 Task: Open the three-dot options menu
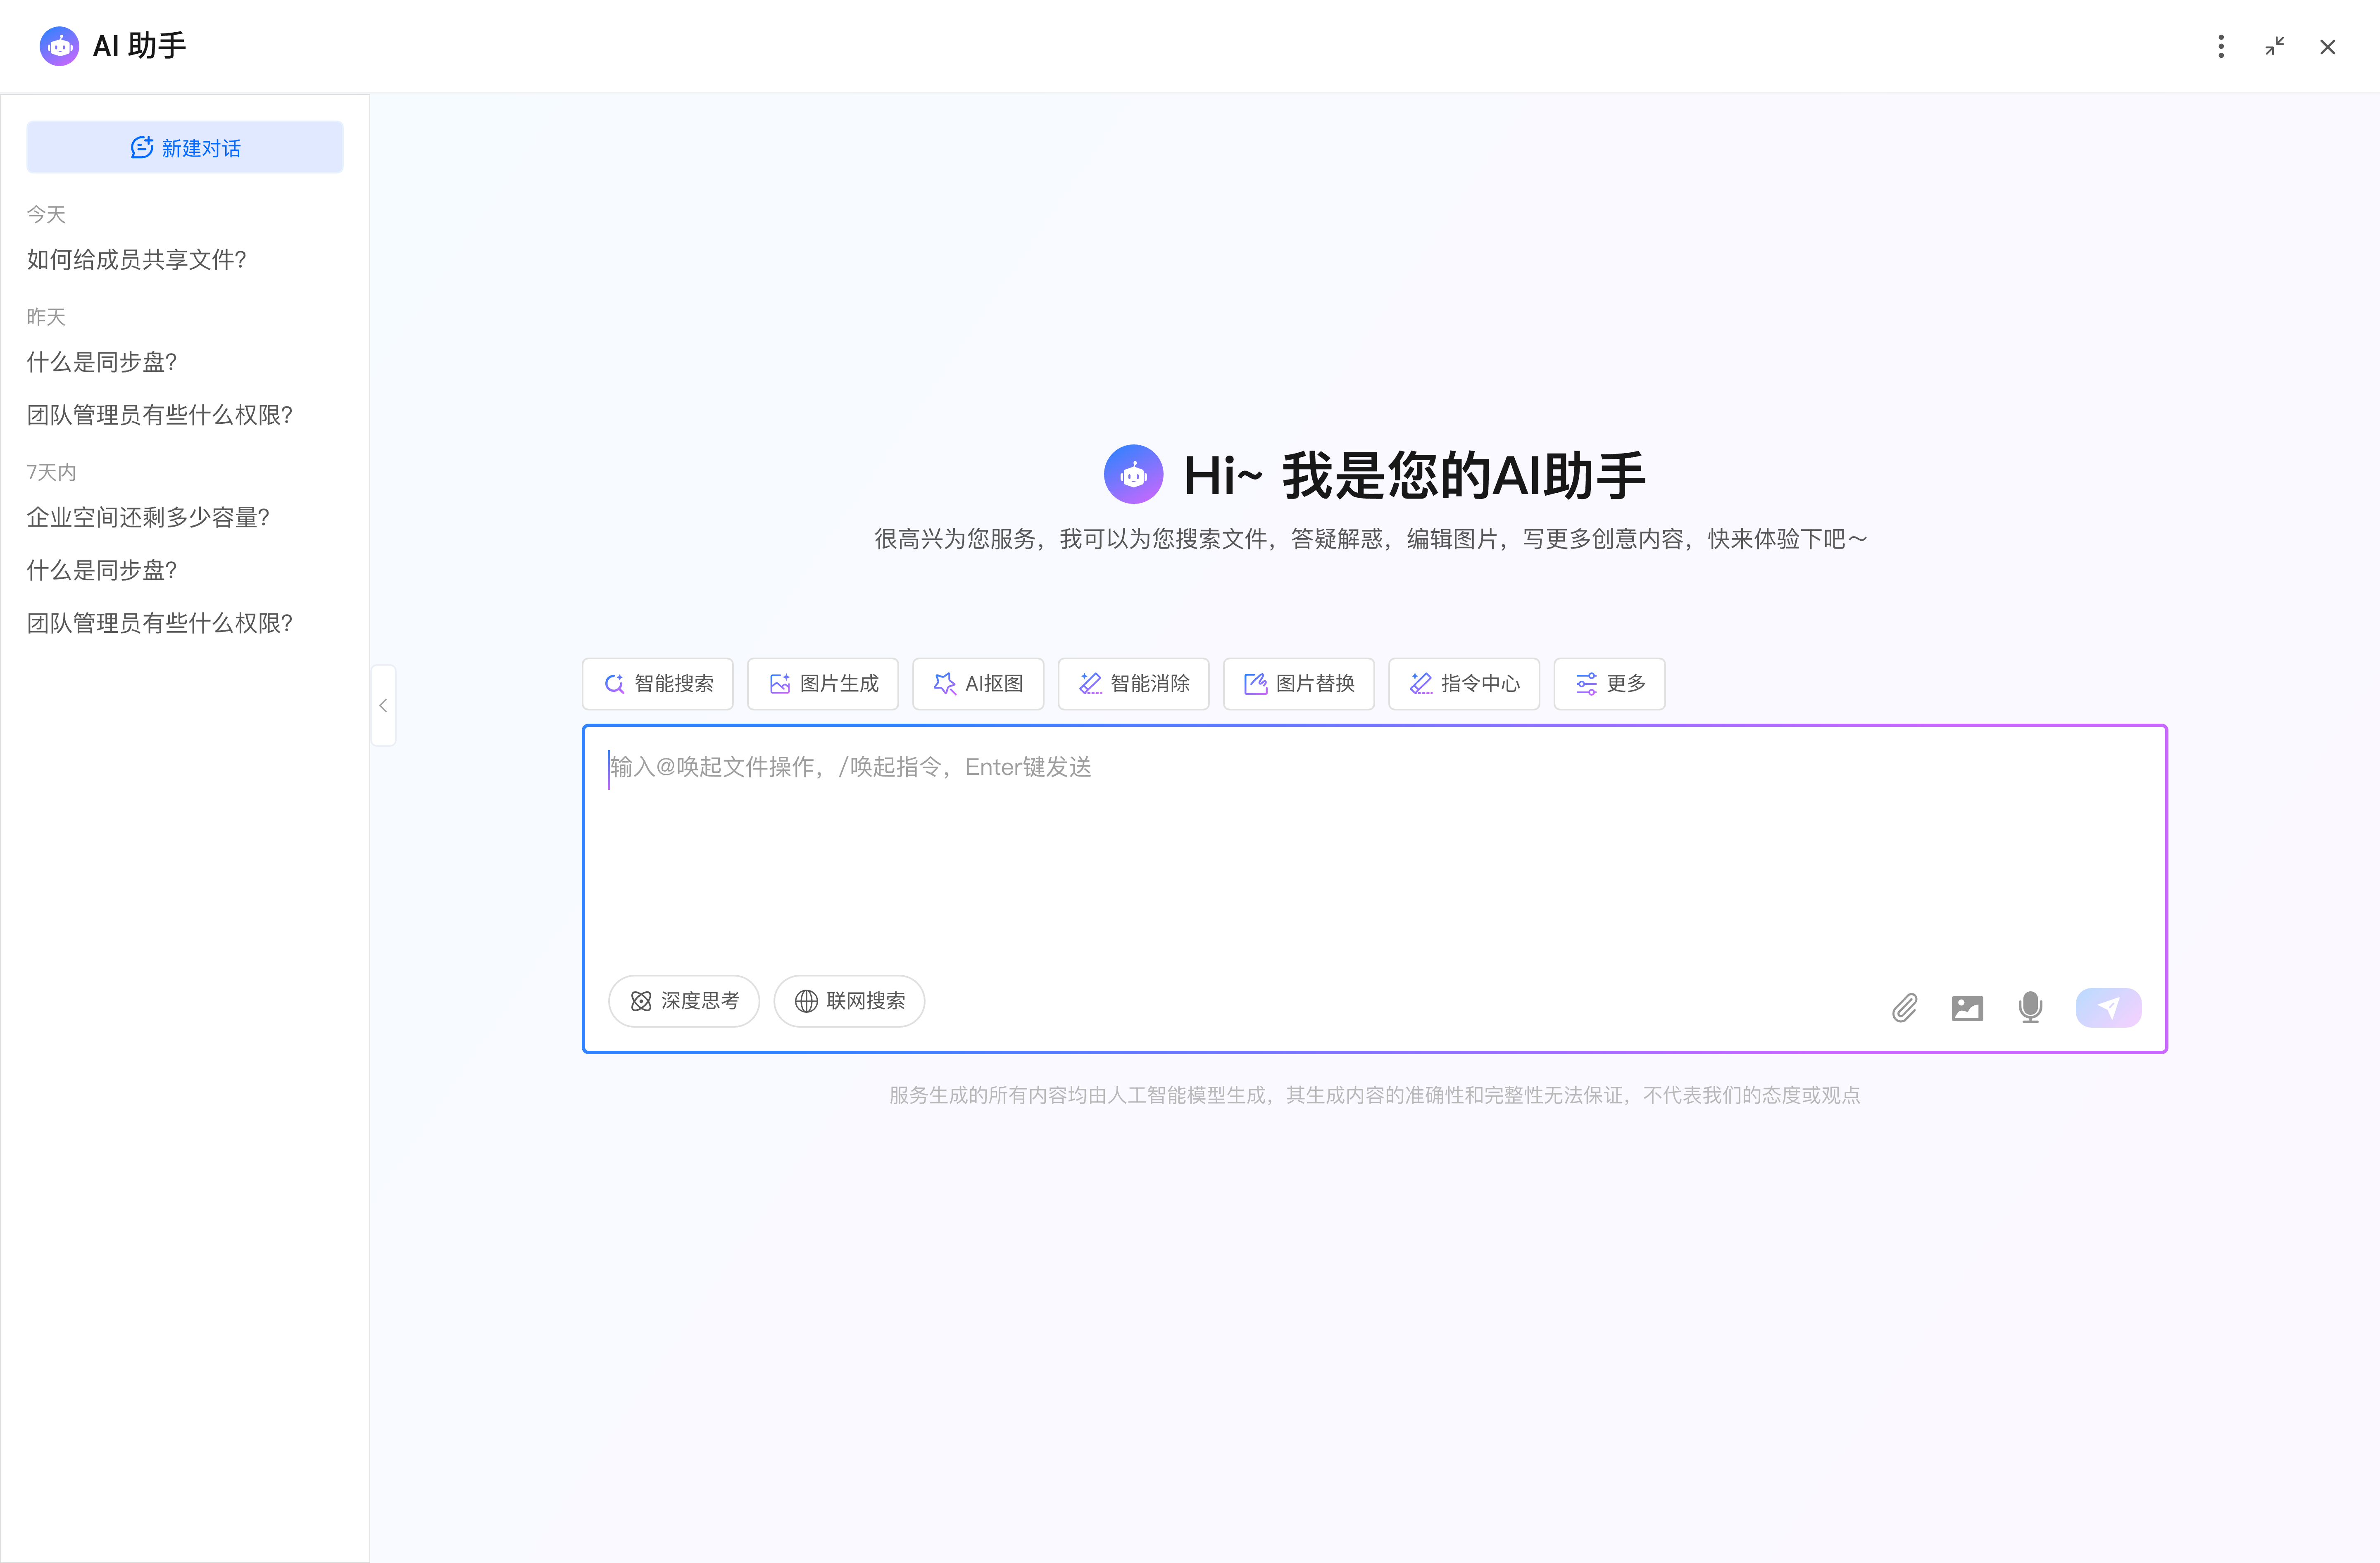(2220, 46)
